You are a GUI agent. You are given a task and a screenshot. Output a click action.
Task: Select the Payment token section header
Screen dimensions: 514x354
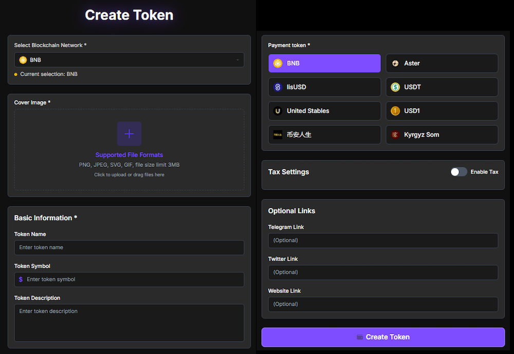point(288,45)
